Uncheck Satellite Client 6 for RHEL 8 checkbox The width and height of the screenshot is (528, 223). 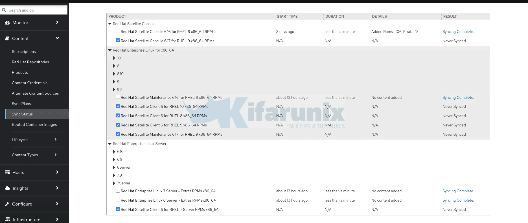[118, 115]
